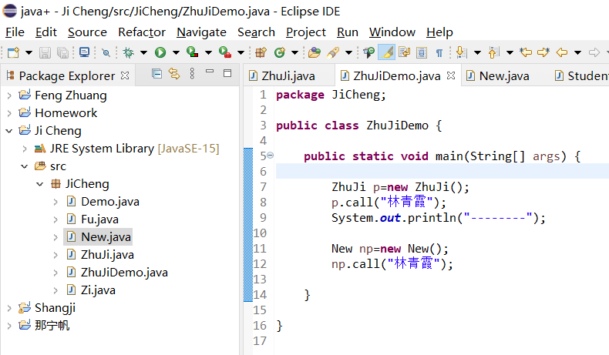Expand the Shangji project

coord(9,308)
